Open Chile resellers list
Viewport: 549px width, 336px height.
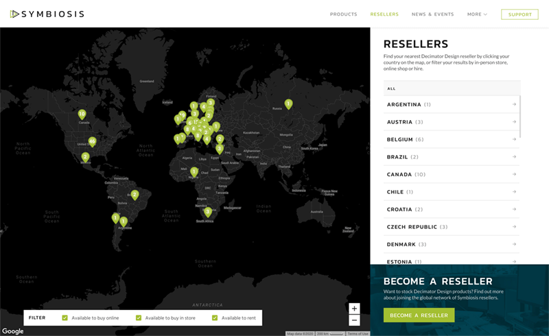point(452,192)
